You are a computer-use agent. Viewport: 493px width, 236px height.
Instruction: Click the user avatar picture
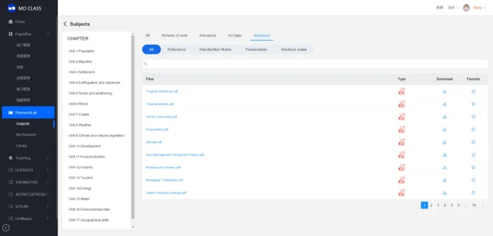[x=466, y=7]
